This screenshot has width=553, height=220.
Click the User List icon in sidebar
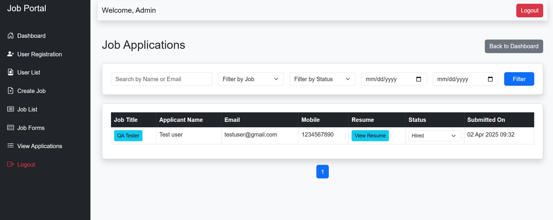click(x=10, y=72)
